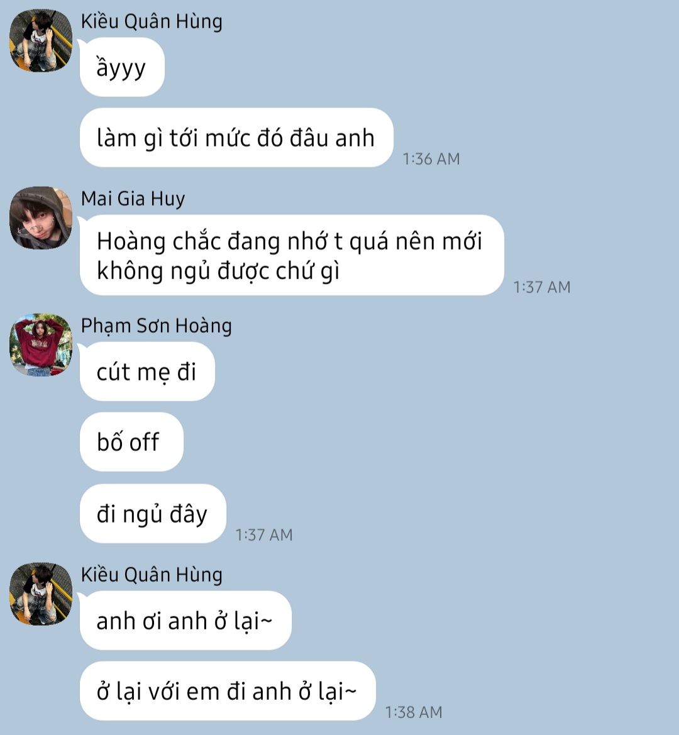Tap the 'đi ngủ đây' message bubble
The image size is (679, 735).
tap(153, 514)
